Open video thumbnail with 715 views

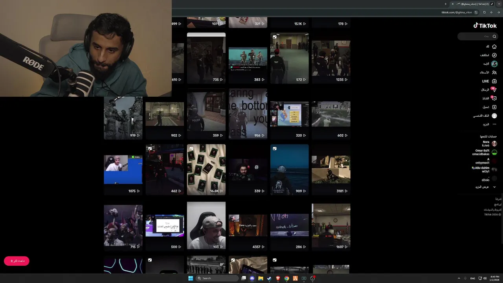click(x=123, y=225)
